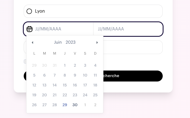The image size is (190, 118).
Task: Select June 5 on the Monday column
Action: pos(34,75)
